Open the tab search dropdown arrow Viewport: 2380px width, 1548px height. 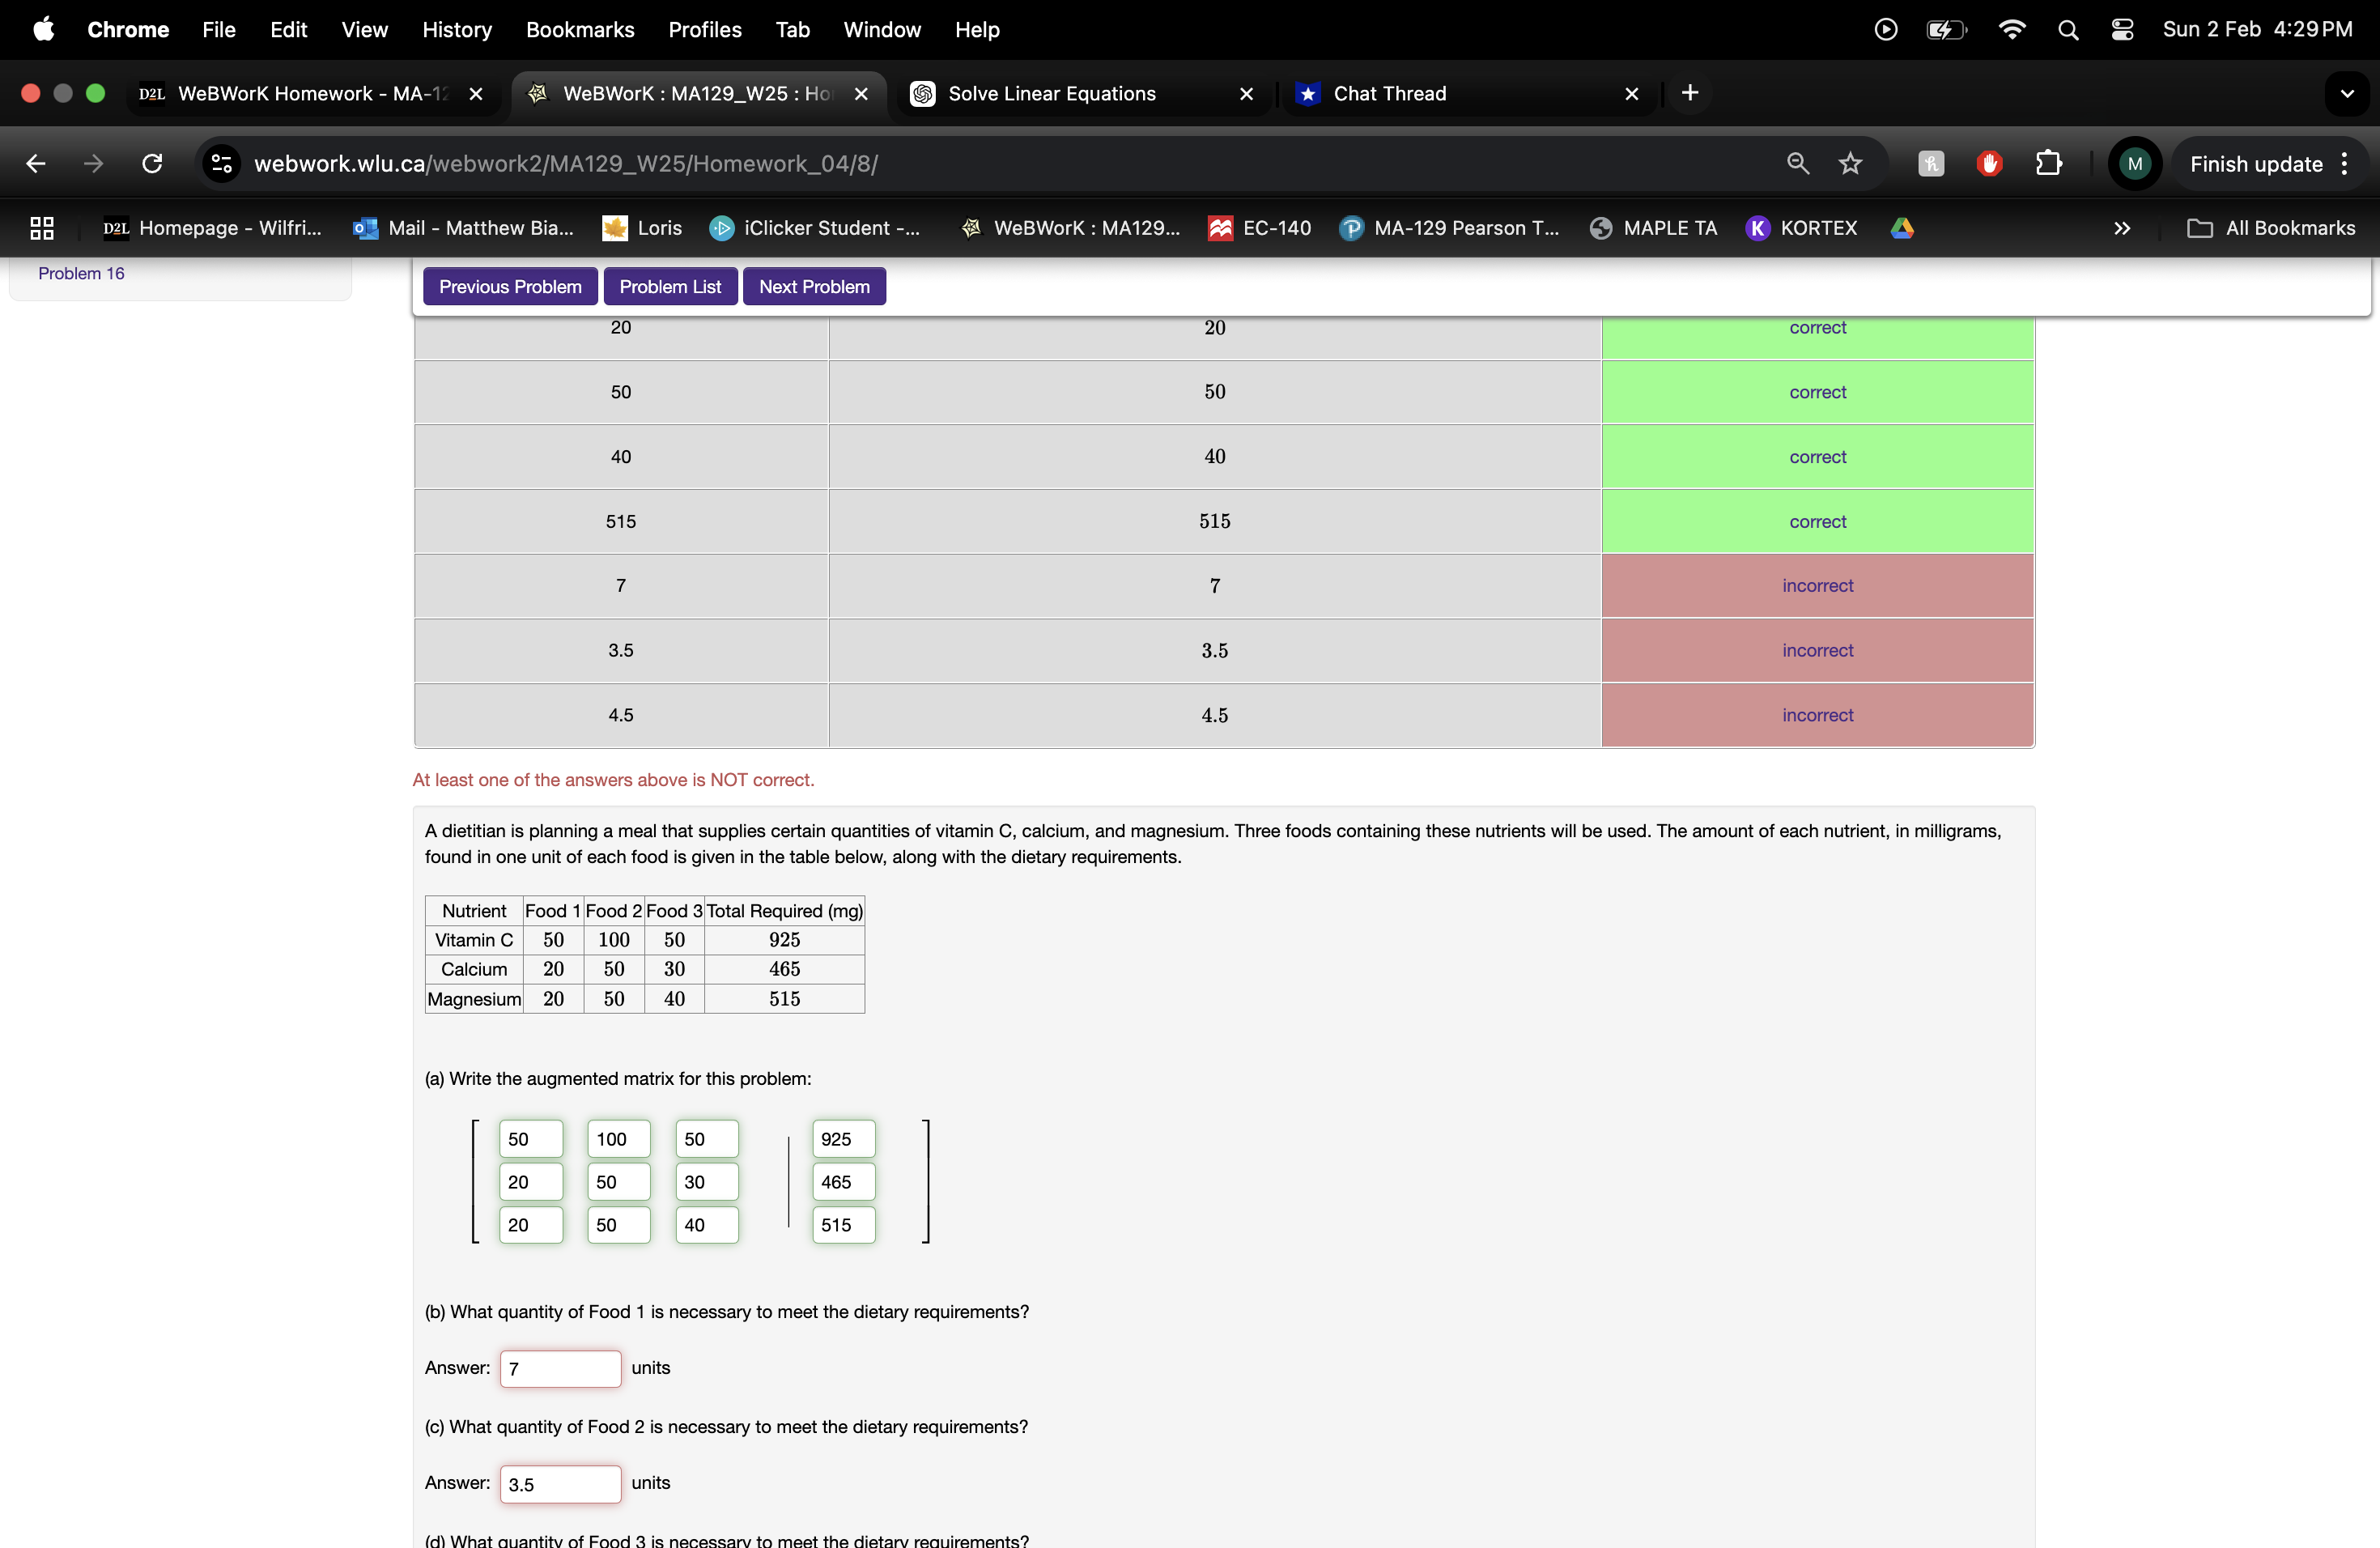point(2347,93)
